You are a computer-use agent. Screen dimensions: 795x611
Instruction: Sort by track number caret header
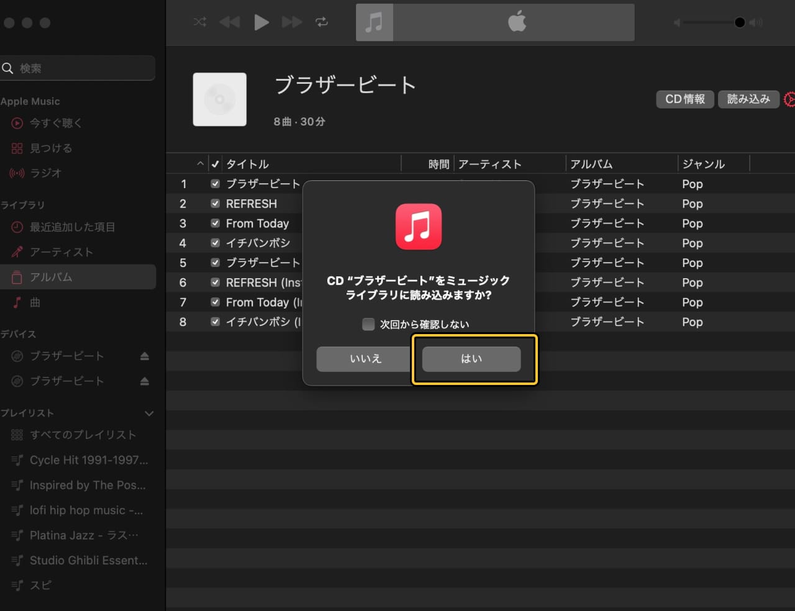(200, 164)
